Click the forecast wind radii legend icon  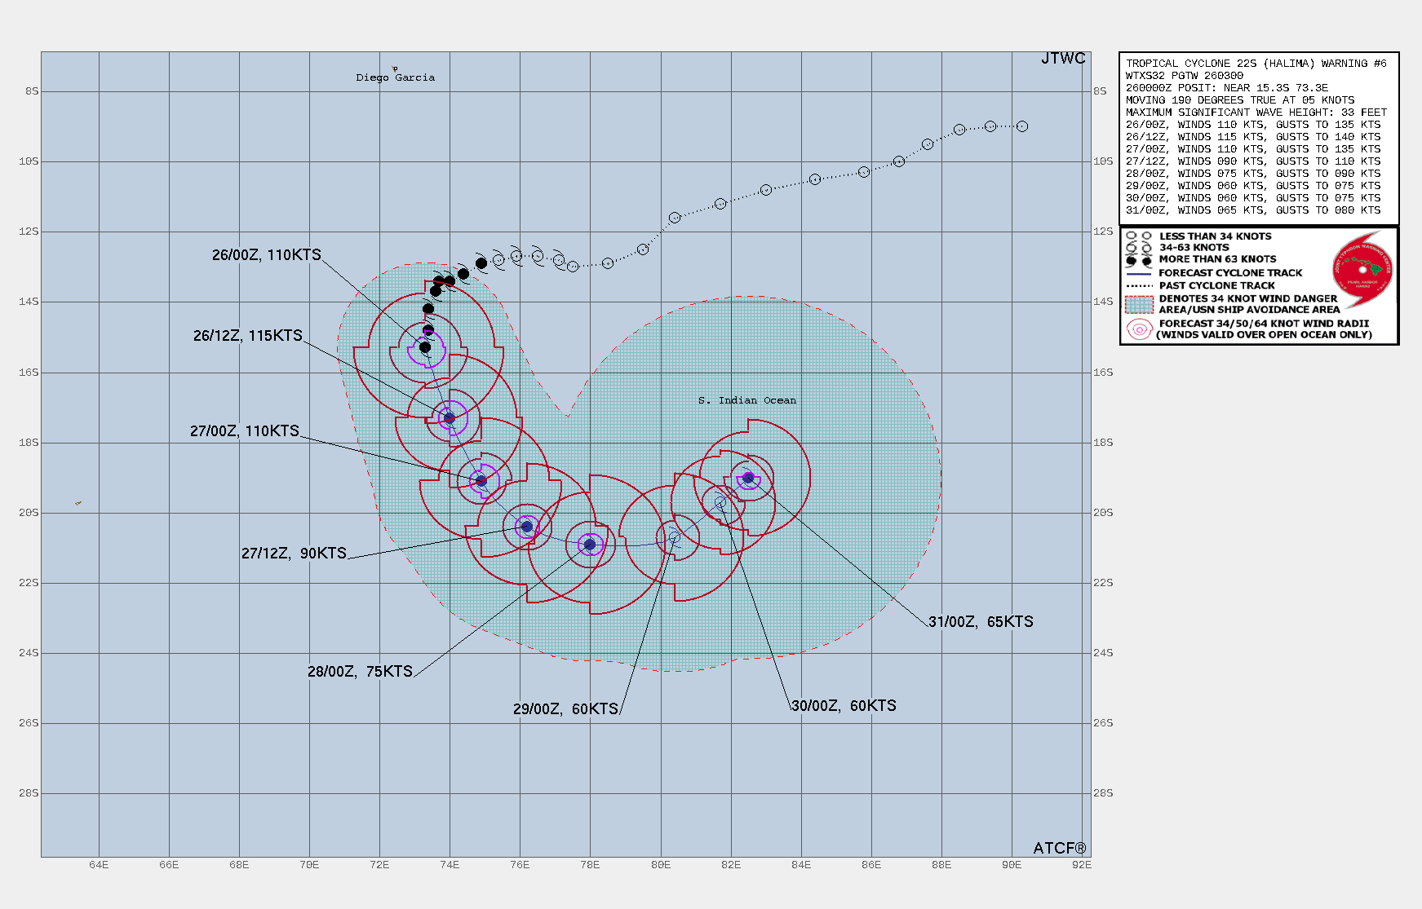pyautogui.click(x=1138, y=329)
